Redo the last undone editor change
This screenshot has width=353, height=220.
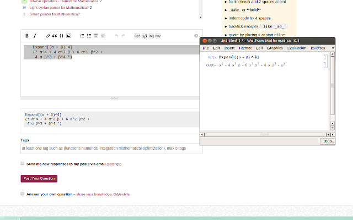tap(123, 36)
